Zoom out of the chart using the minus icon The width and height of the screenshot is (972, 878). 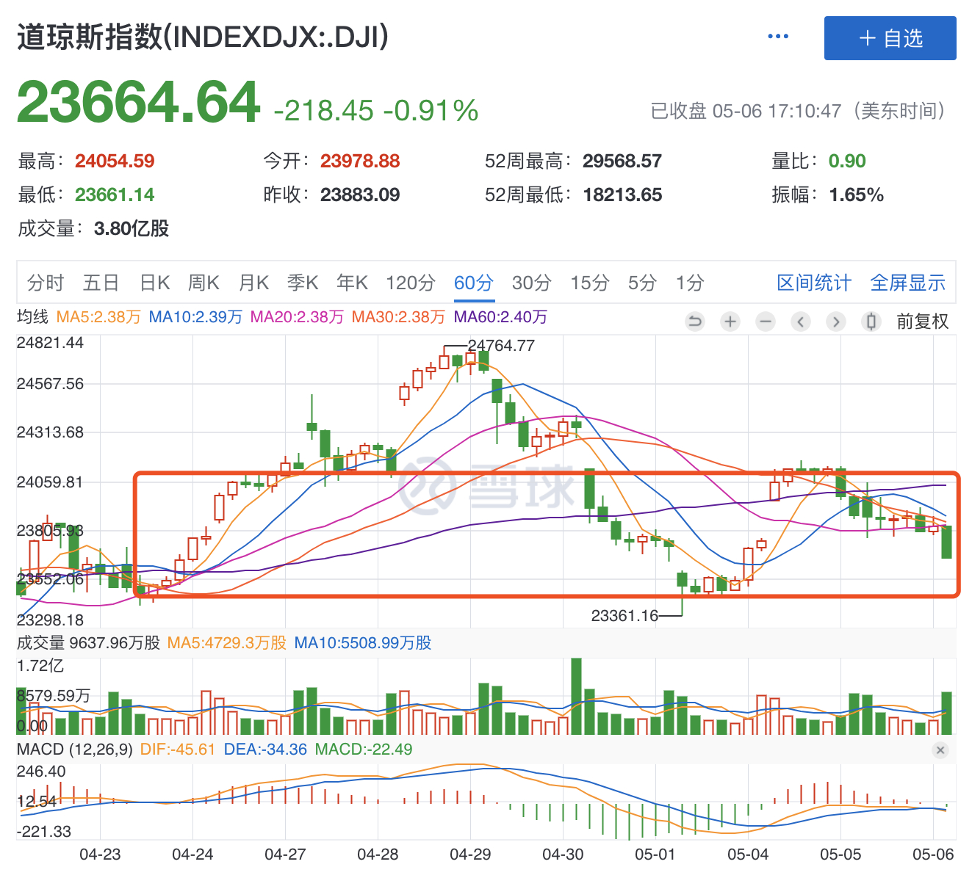766,322
